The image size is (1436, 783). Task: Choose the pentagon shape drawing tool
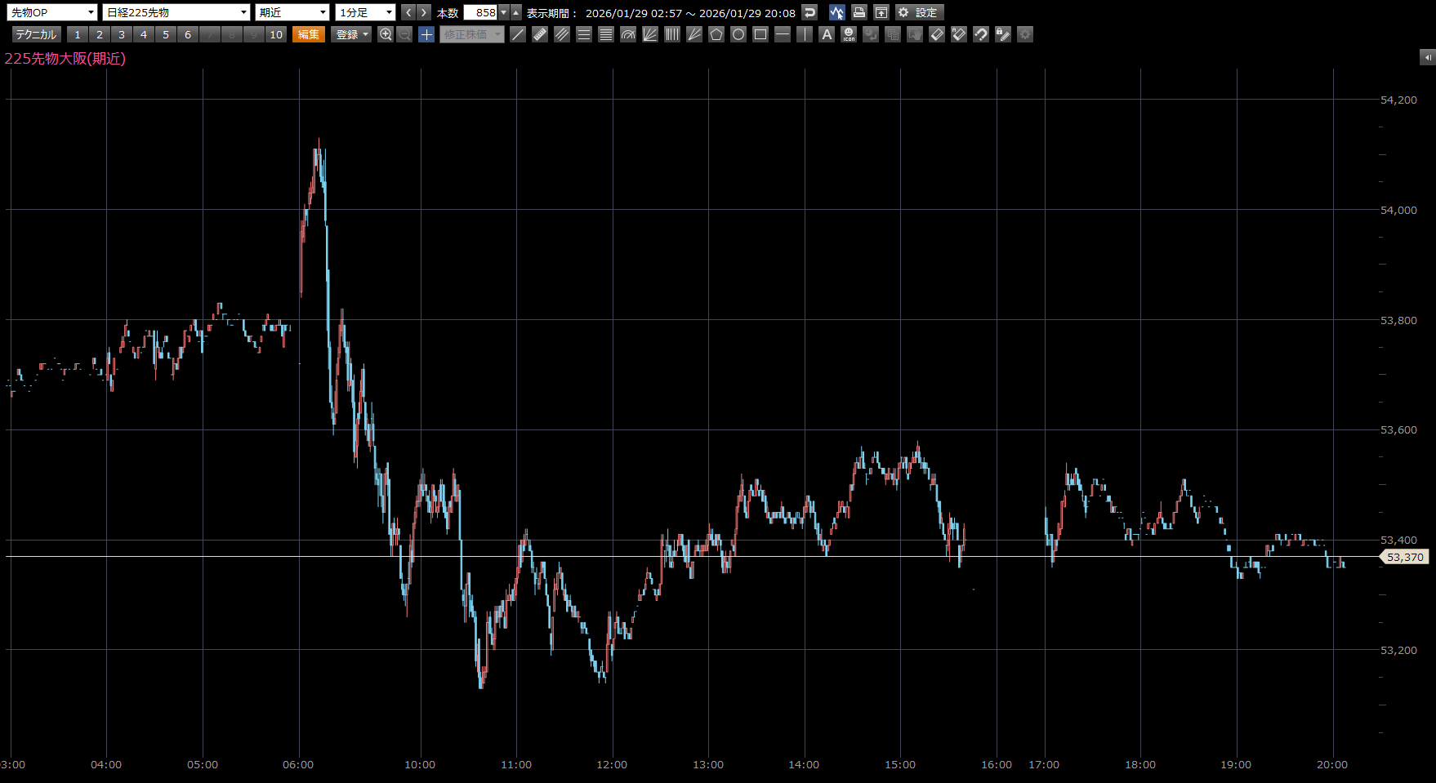pos(716,34)
